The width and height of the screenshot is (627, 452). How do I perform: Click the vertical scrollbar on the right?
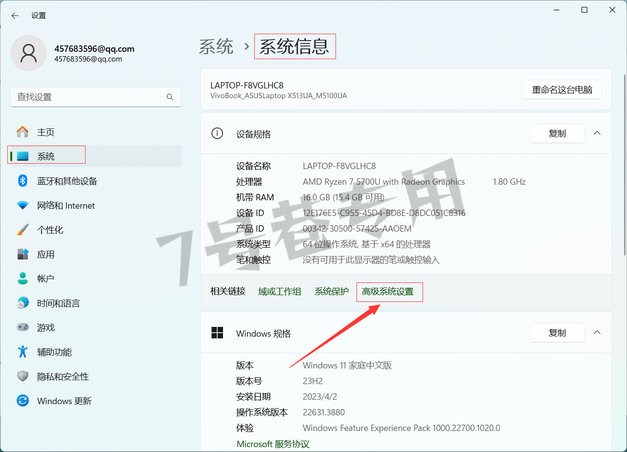tap(625, 164)
